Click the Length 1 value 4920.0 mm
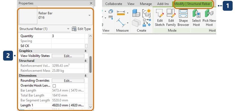 (68, 105)
